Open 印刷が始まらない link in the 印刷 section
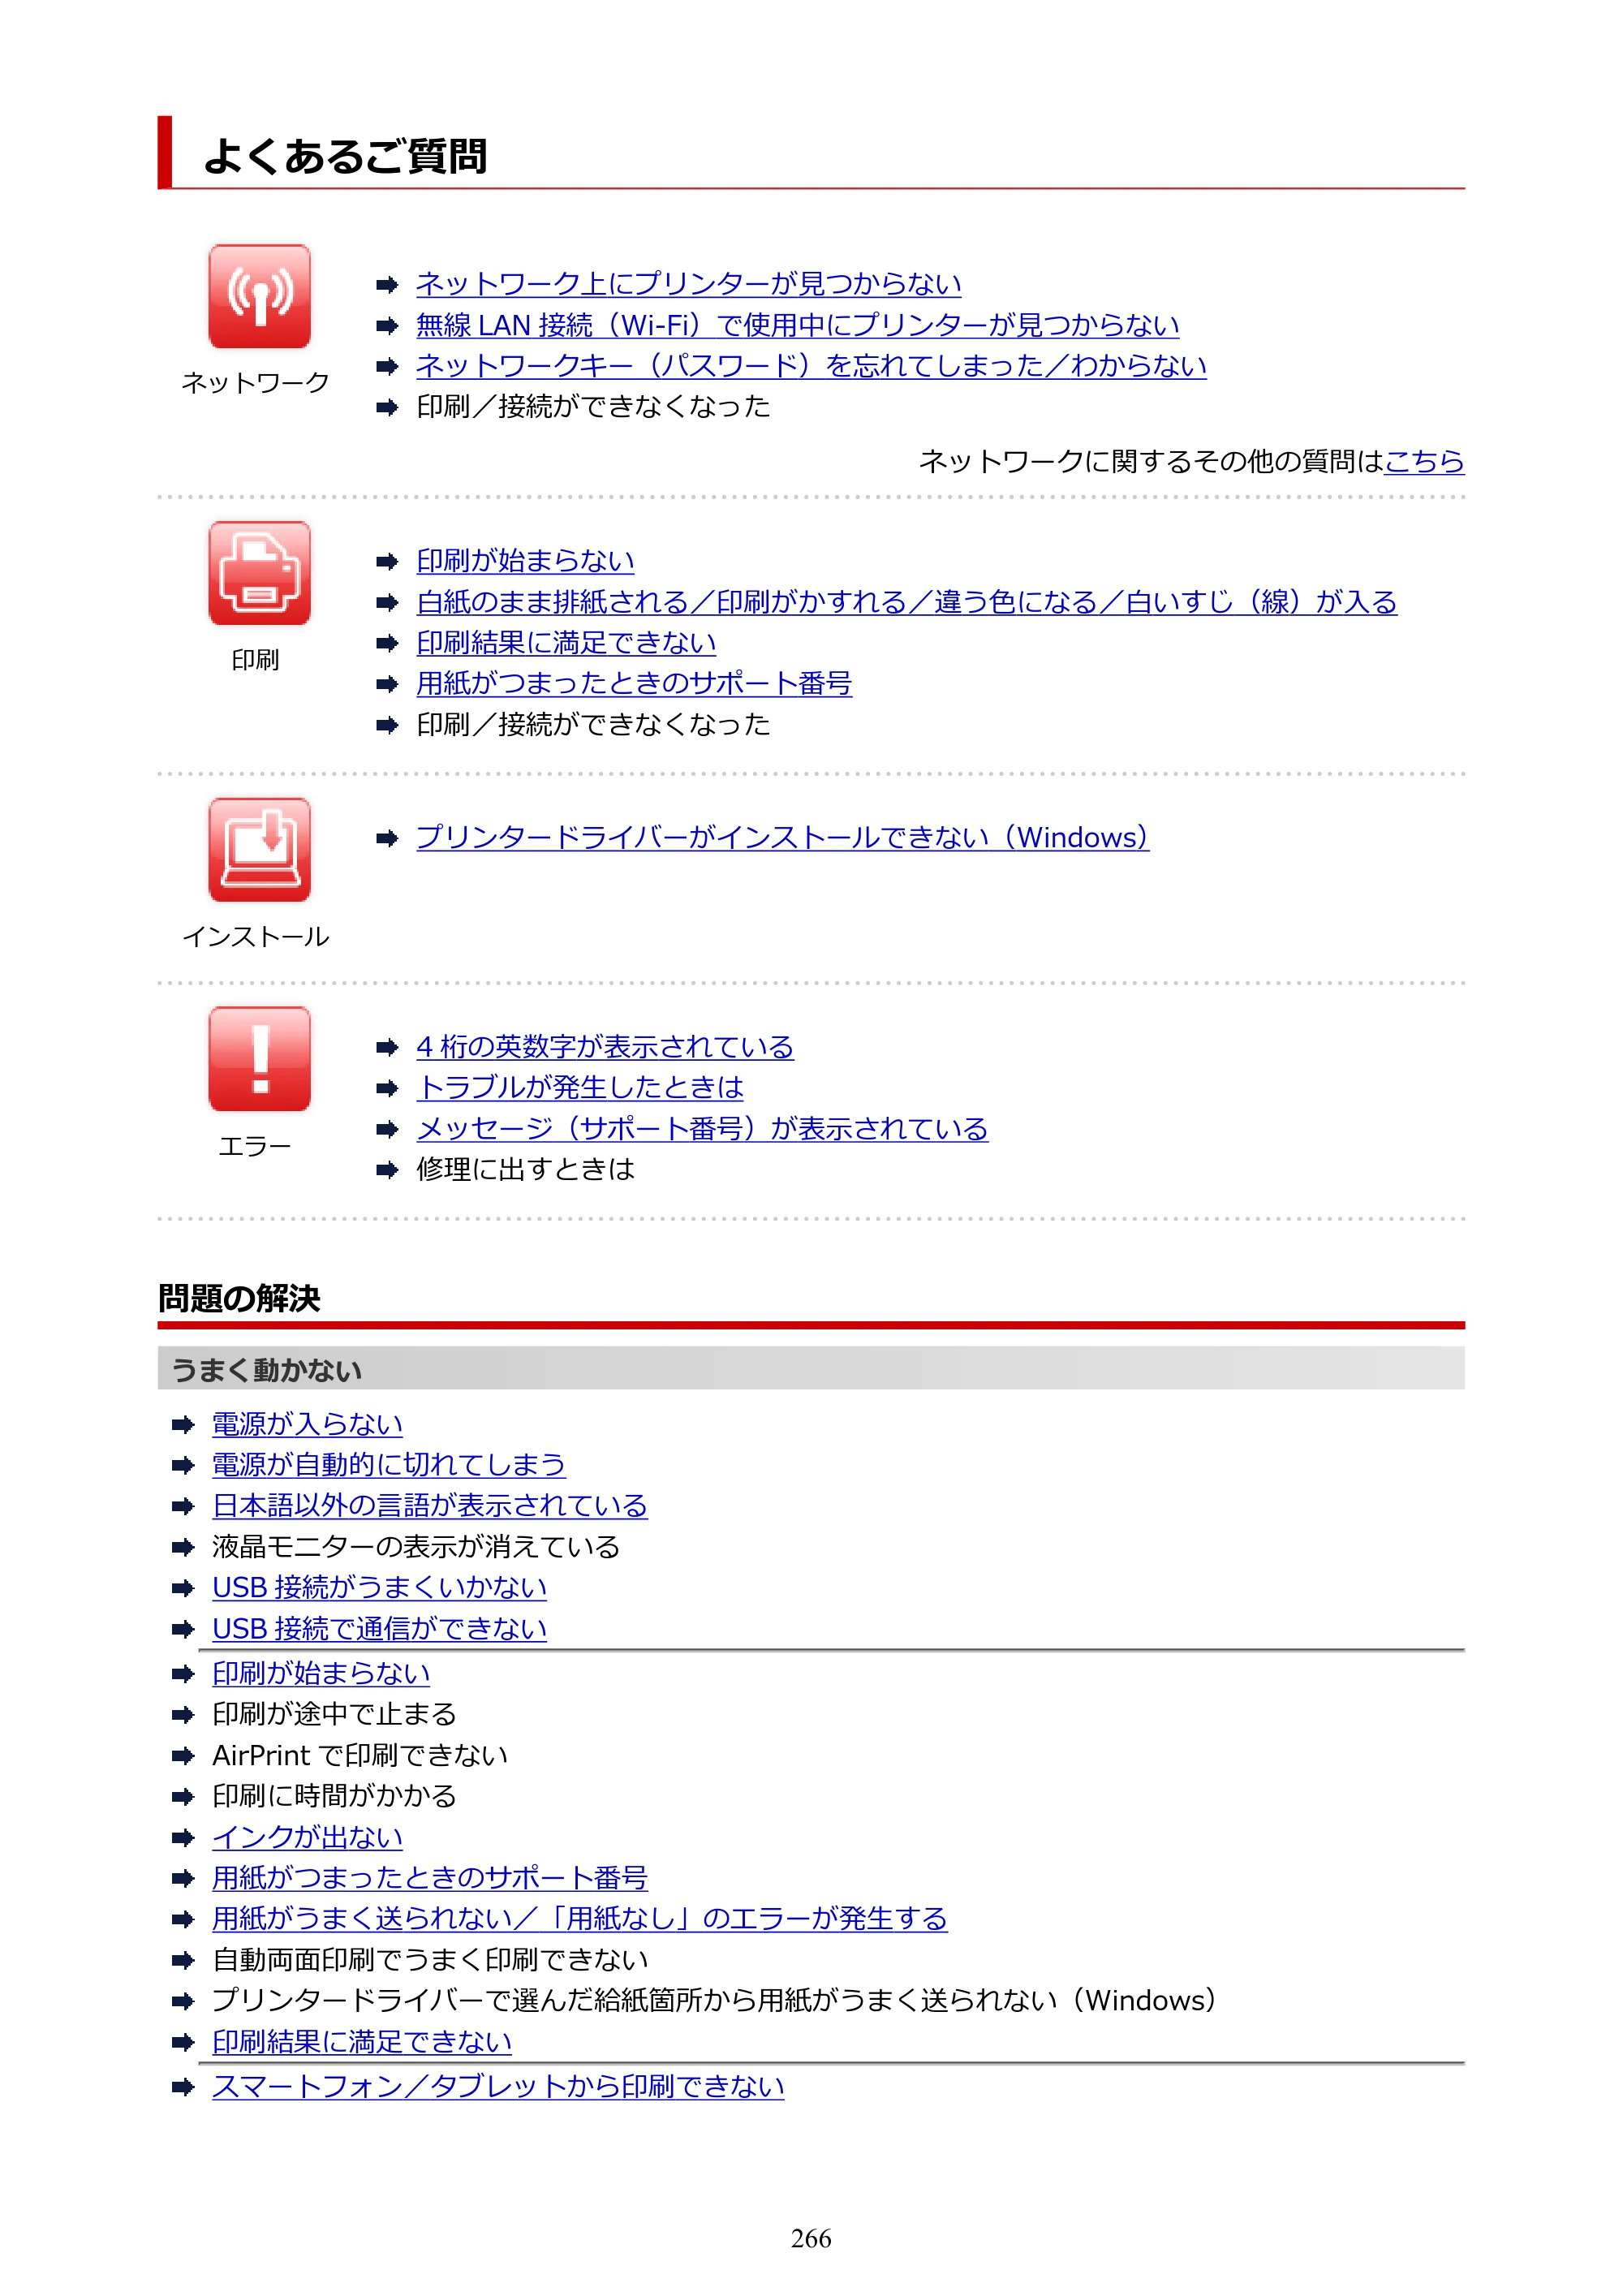 (525, 561)
